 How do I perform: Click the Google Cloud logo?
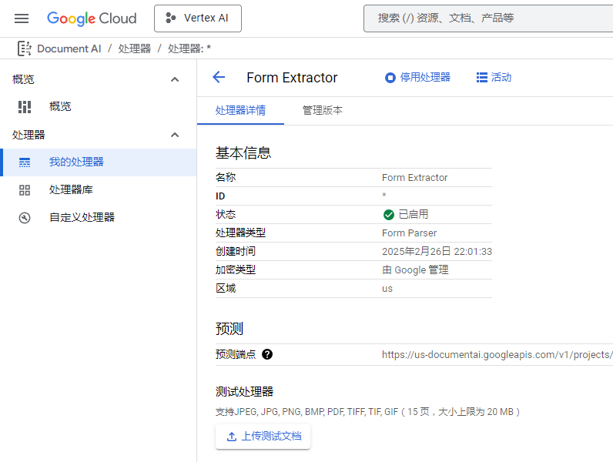click(x=92, y=18)
